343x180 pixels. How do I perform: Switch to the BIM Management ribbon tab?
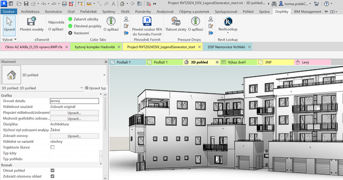pyautogui.click(x=308, y=12)
